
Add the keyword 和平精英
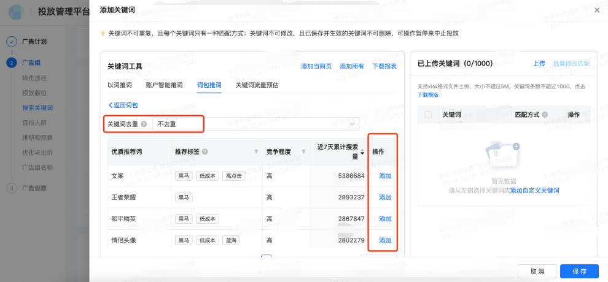[x=385, y=219]
